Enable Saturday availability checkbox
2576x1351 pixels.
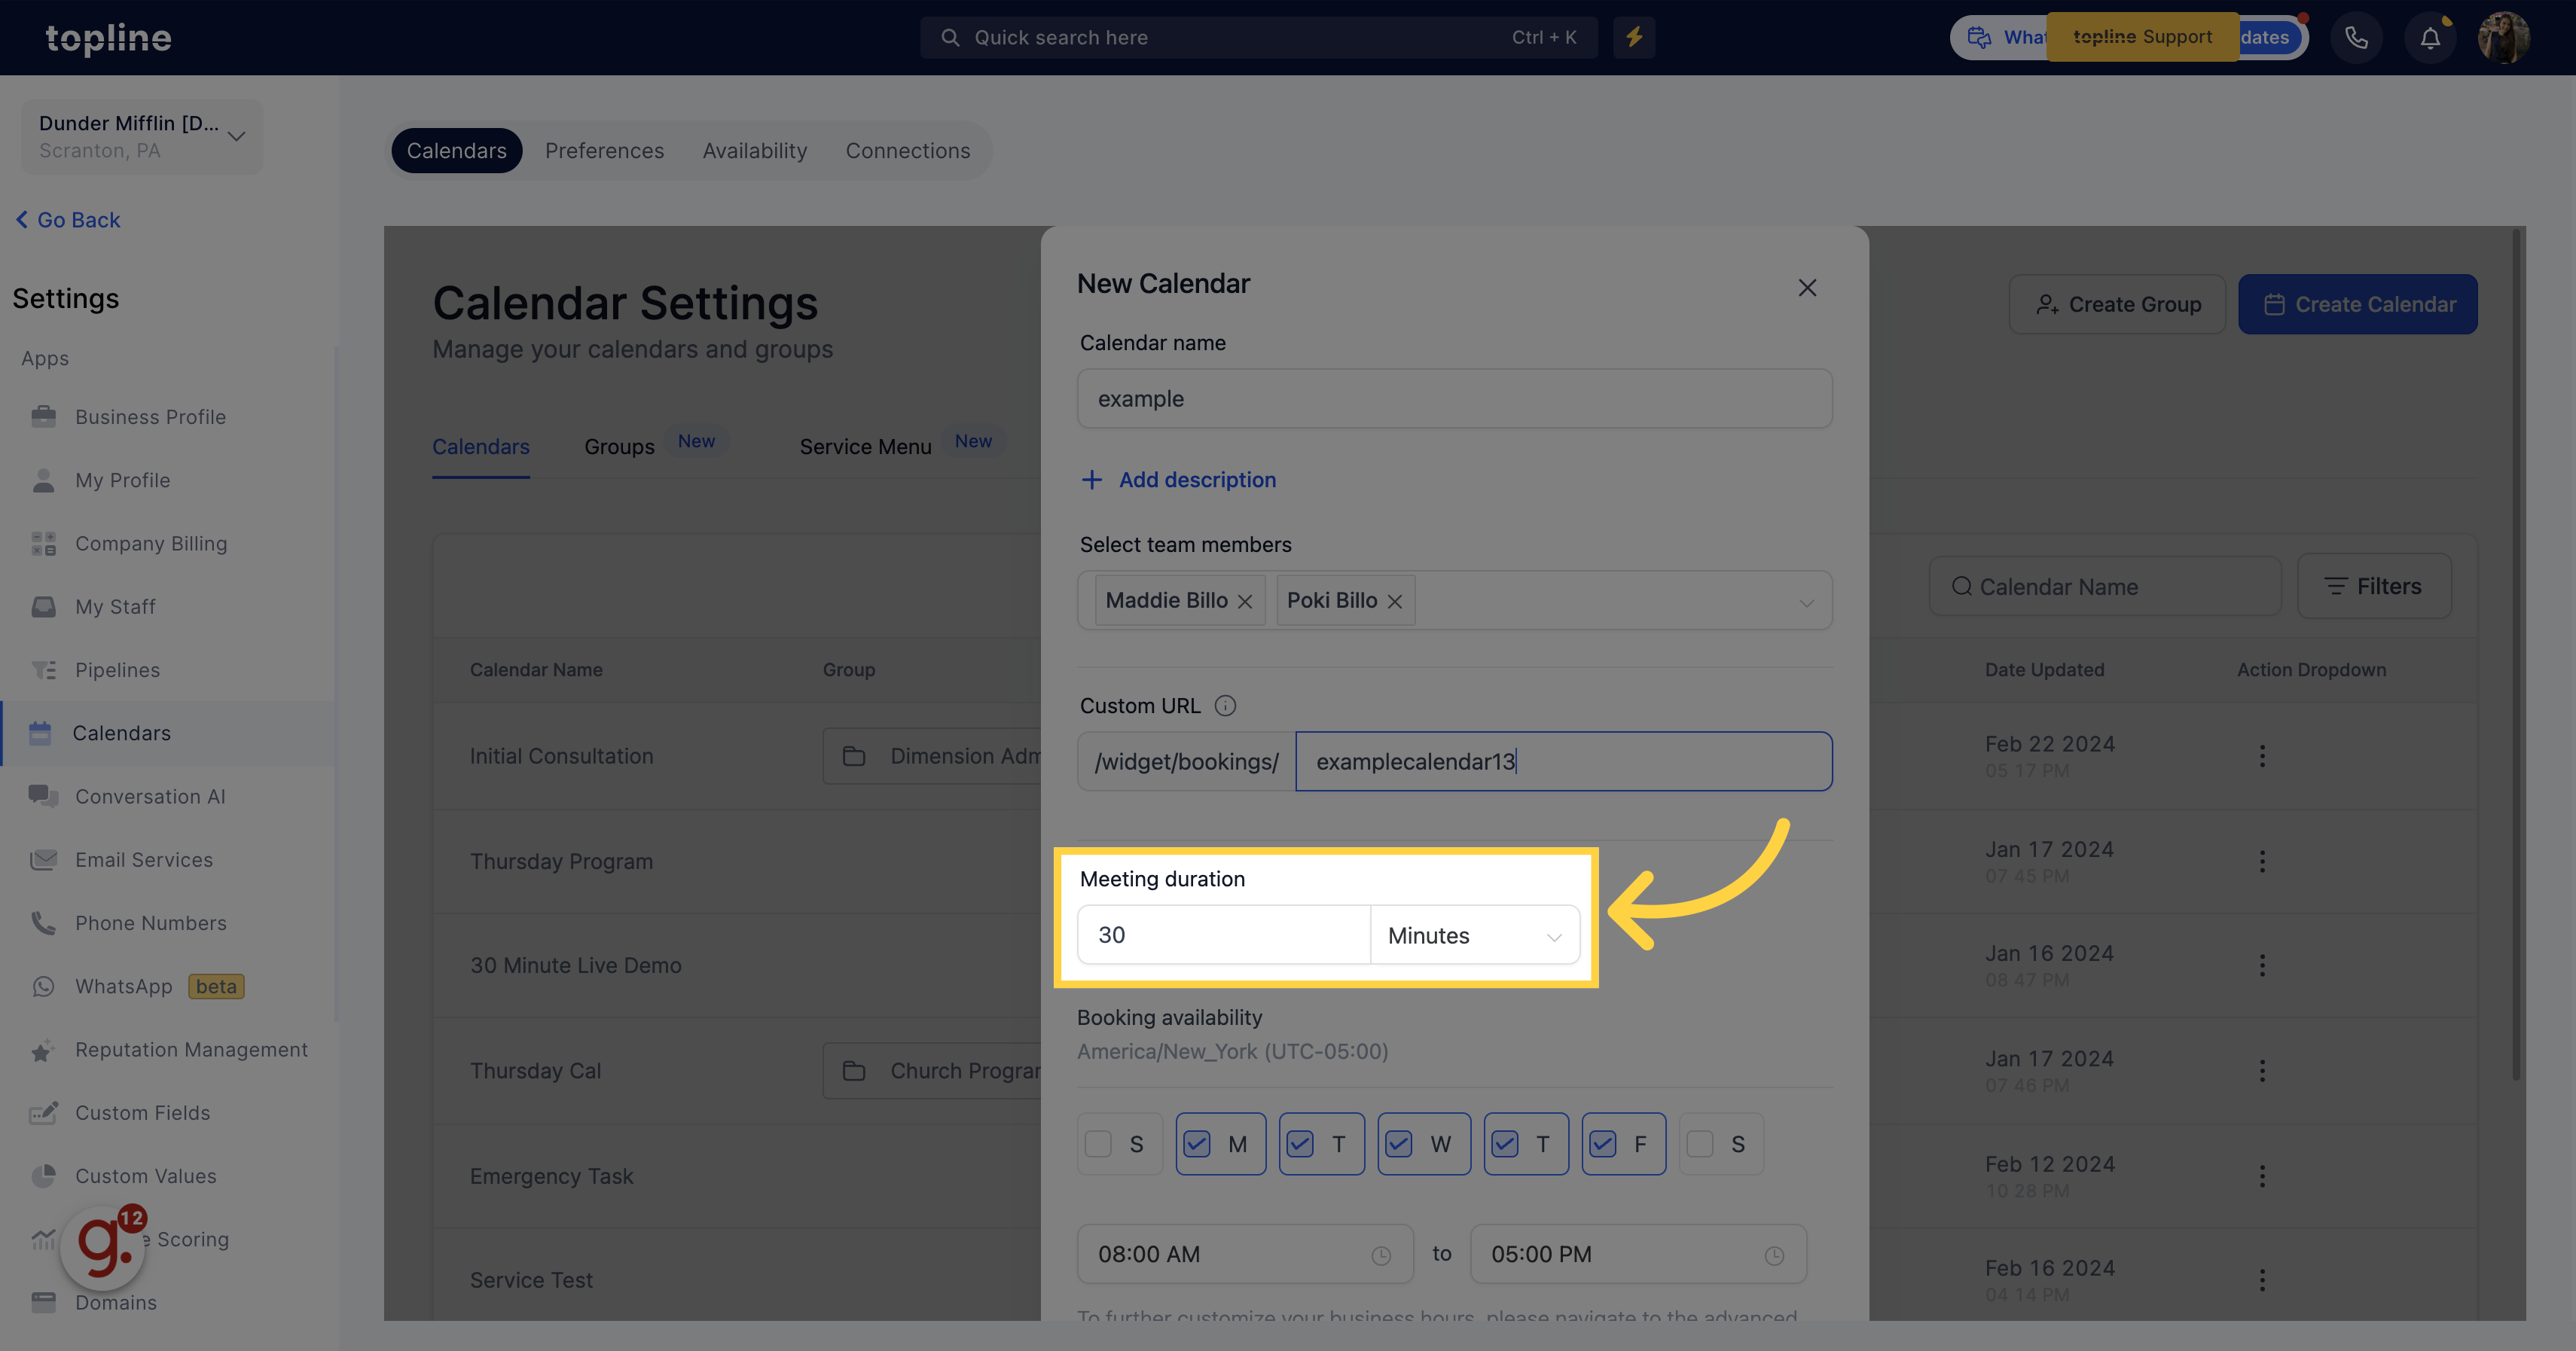pos(1700,1144)
